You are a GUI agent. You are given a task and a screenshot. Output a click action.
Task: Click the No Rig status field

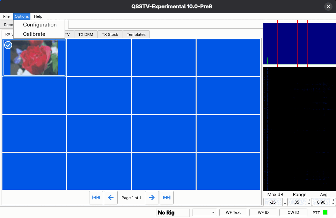pos(173,213)
